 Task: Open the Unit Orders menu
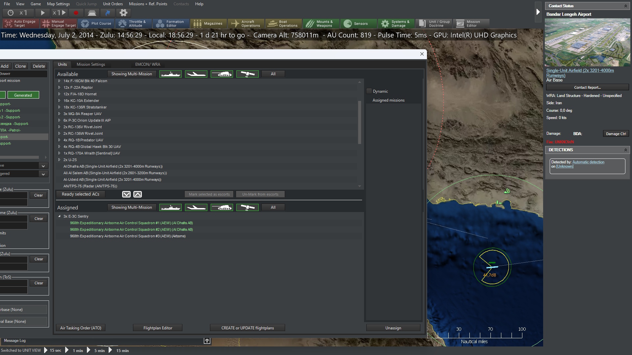pos(113,4)
